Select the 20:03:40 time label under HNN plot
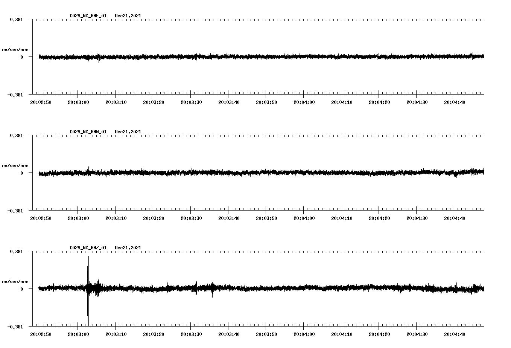 pos(229,218)
